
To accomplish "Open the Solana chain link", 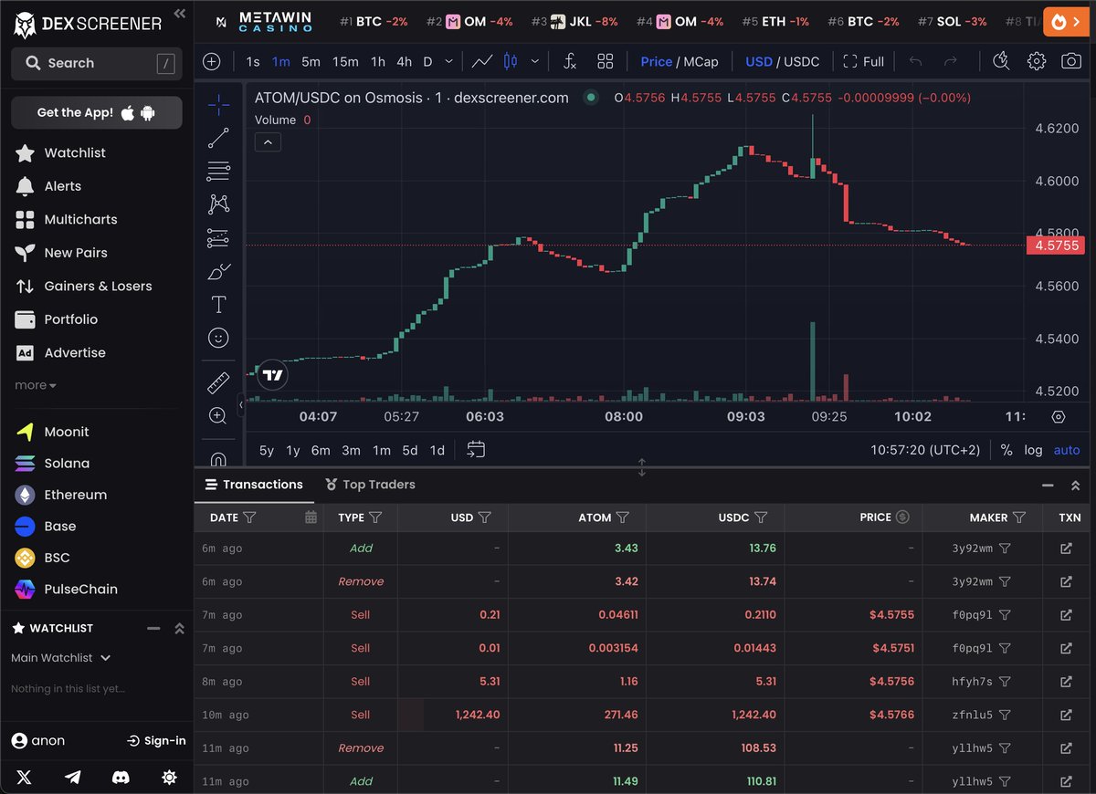I will [67, 464].
